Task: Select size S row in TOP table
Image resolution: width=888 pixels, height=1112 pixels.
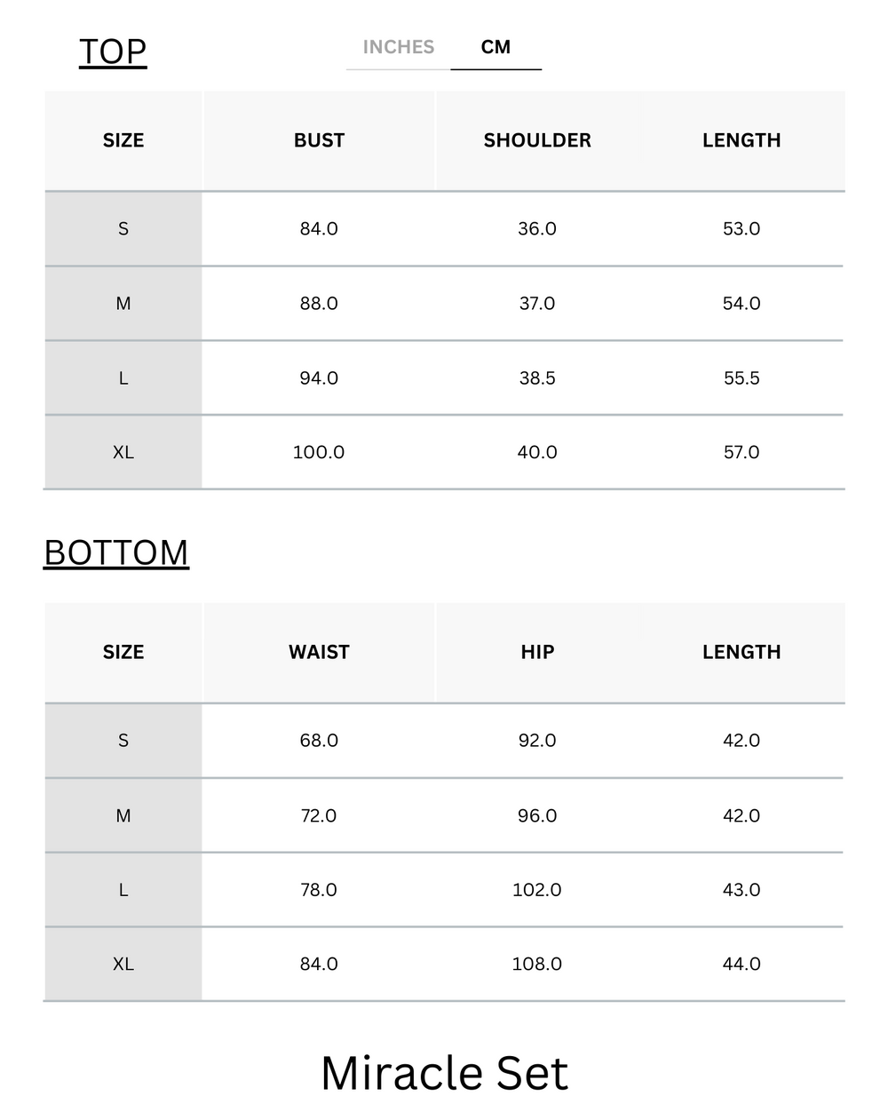Action: (x=123, y=229)
